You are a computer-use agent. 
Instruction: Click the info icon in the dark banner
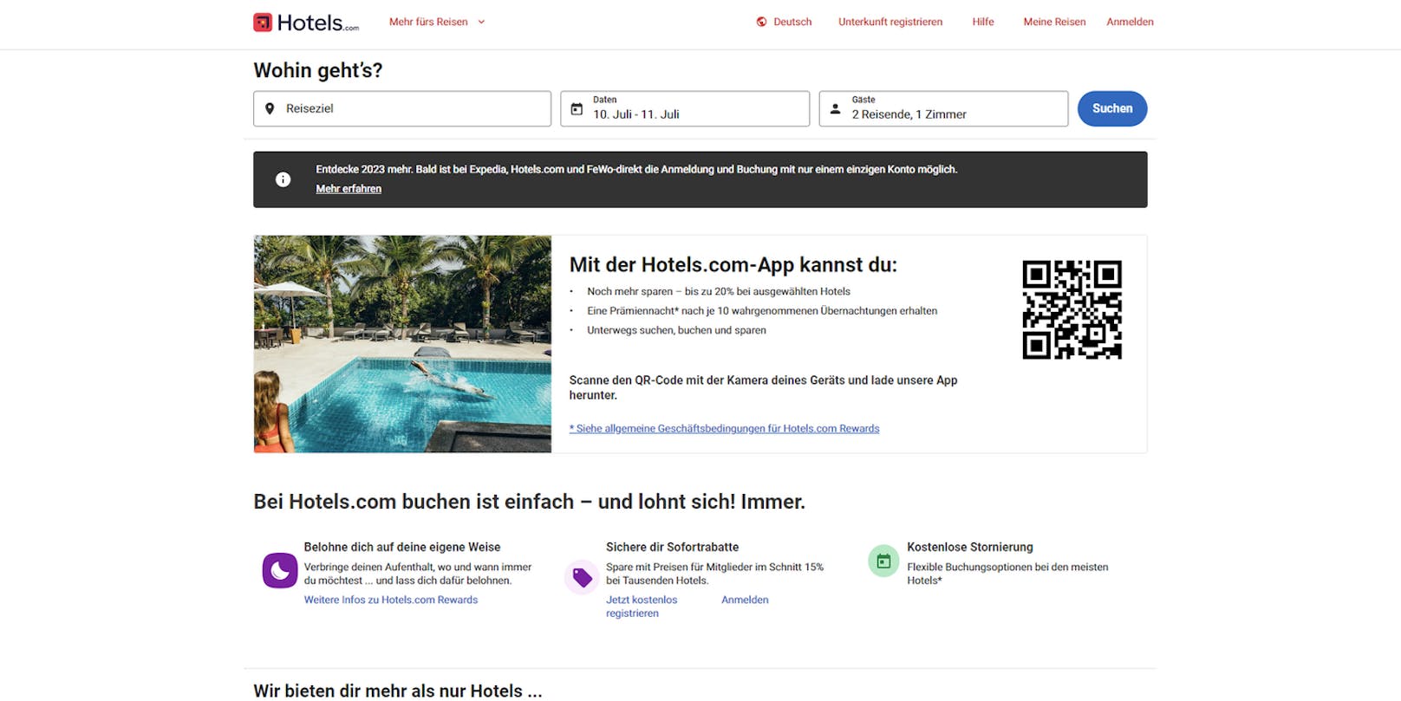point(283,179)
